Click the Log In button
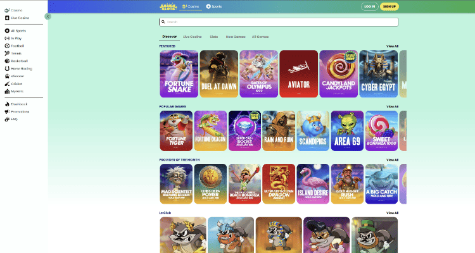Viewport: 475px width, 253px height. coord(370,6)
